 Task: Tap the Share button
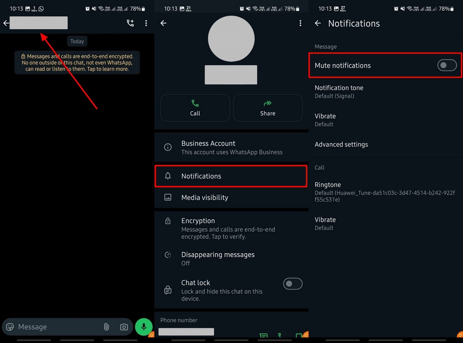[x=268, y=108]
